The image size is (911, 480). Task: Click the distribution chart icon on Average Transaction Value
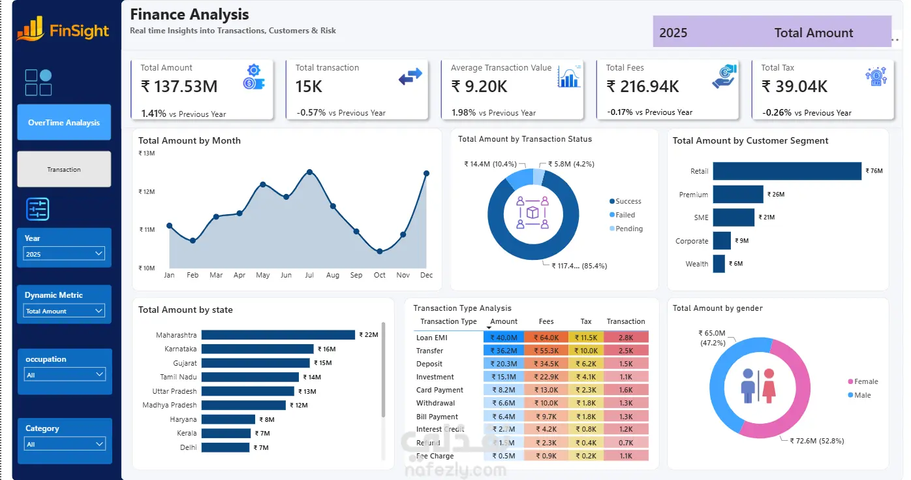coord(569,76)
